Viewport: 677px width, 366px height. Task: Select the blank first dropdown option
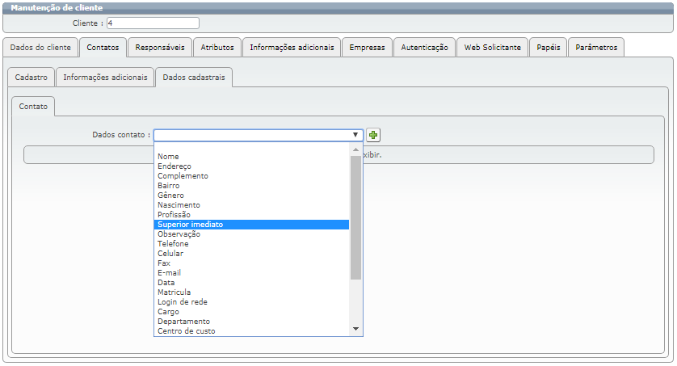251,147
